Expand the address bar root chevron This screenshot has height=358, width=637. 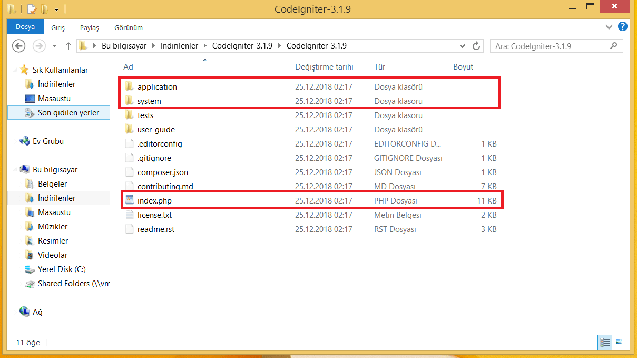95,46
